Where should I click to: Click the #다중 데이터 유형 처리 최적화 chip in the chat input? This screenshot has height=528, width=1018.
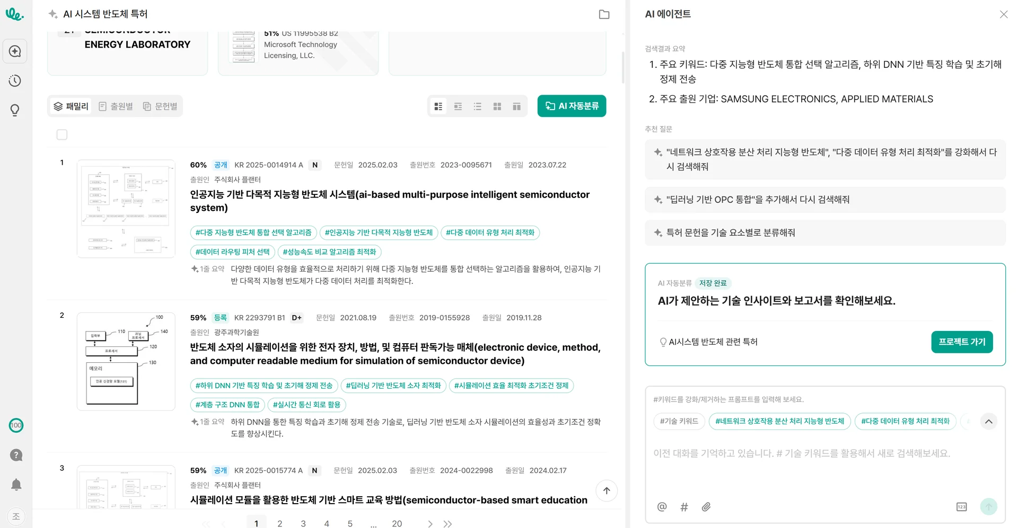point(905,422)
